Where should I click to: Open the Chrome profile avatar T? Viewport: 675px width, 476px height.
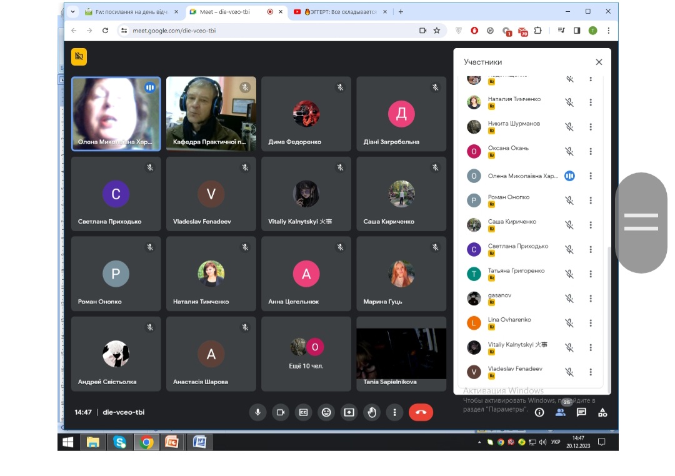click(592, 31)
